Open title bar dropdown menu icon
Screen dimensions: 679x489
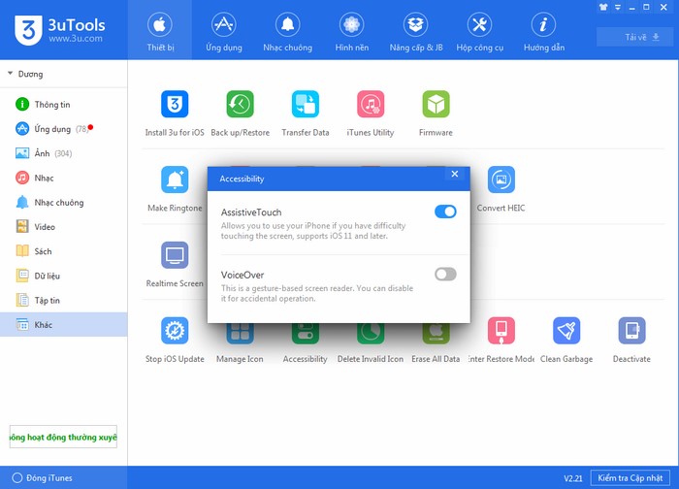(618, 7)
